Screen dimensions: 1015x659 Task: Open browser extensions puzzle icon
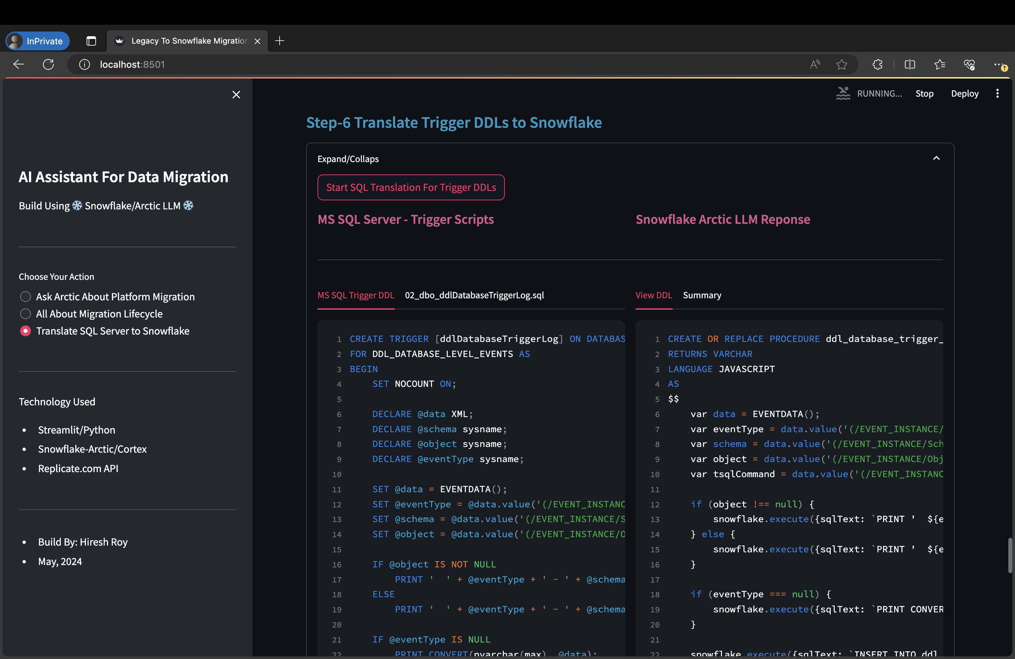point(877,64)
